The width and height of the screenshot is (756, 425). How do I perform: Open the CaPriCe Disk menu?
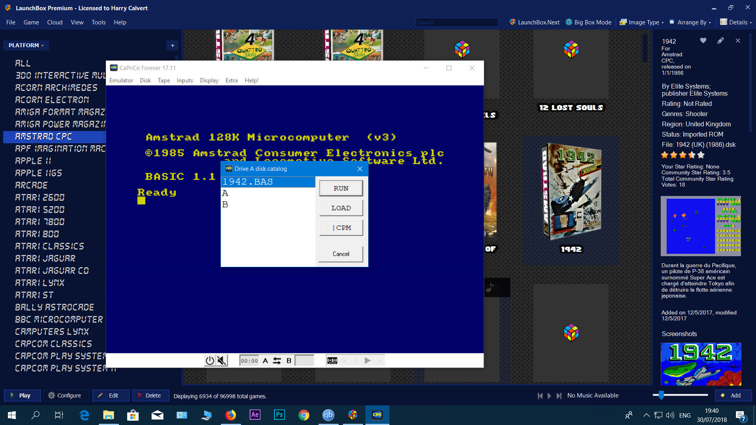(145, 80)
